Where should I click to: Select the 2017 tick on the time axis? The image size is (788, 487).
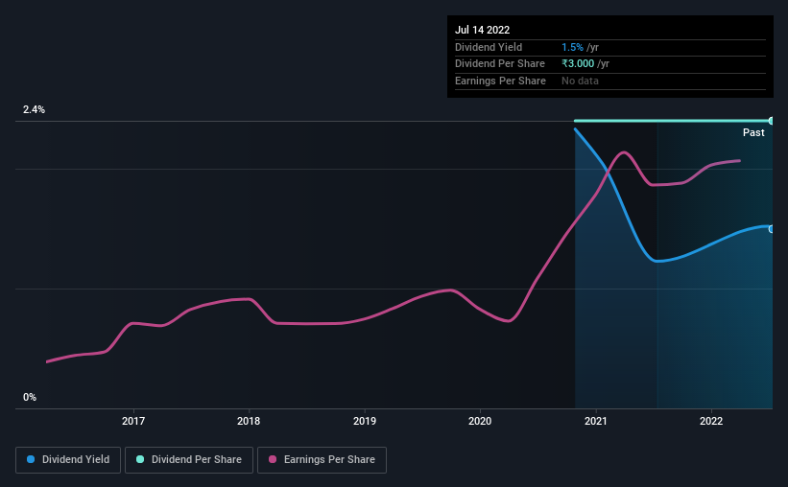point(133,421)
